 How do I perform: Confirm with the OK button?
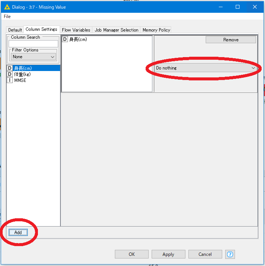(x=131, y=254)
